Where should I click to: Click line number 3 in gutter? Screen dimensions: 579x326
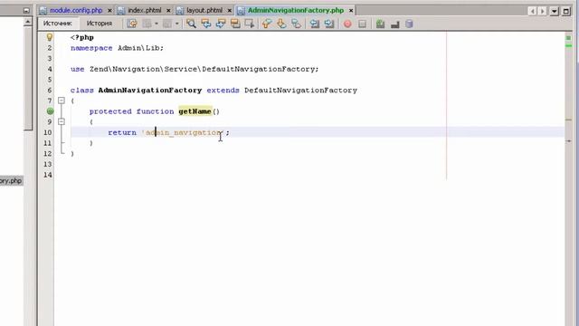(x=50, y=58)
